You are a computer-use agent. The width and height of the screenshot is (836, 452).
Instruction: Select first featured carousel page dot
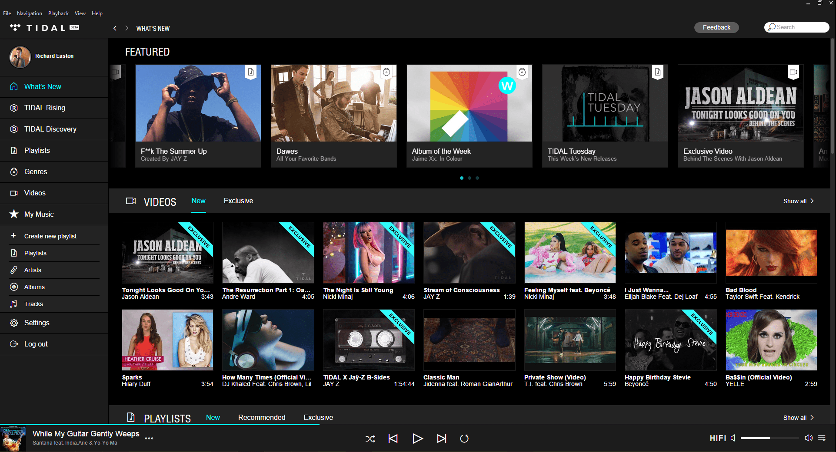click(462, 178)
